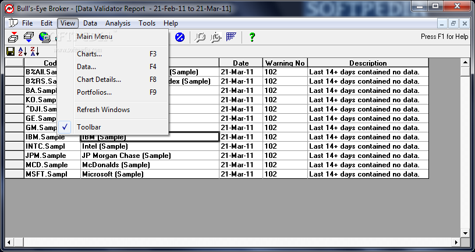Click vertical scrollbar down arrow
Screen dimensions: 475x252
[x=465, y=233]
